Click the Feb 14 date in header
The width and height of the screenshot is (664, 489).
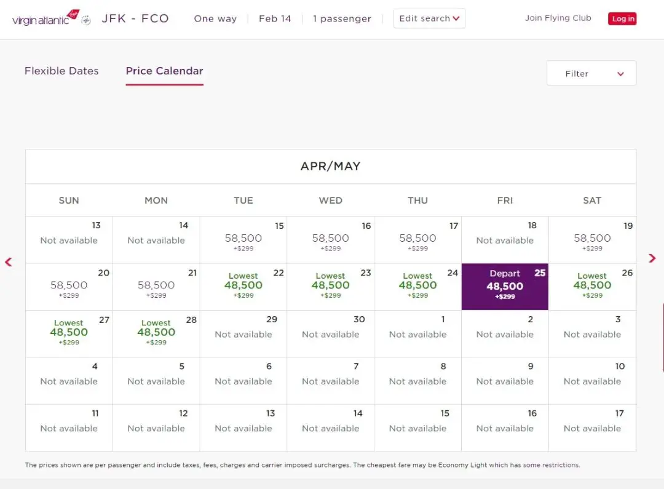[x=275, y=18]
